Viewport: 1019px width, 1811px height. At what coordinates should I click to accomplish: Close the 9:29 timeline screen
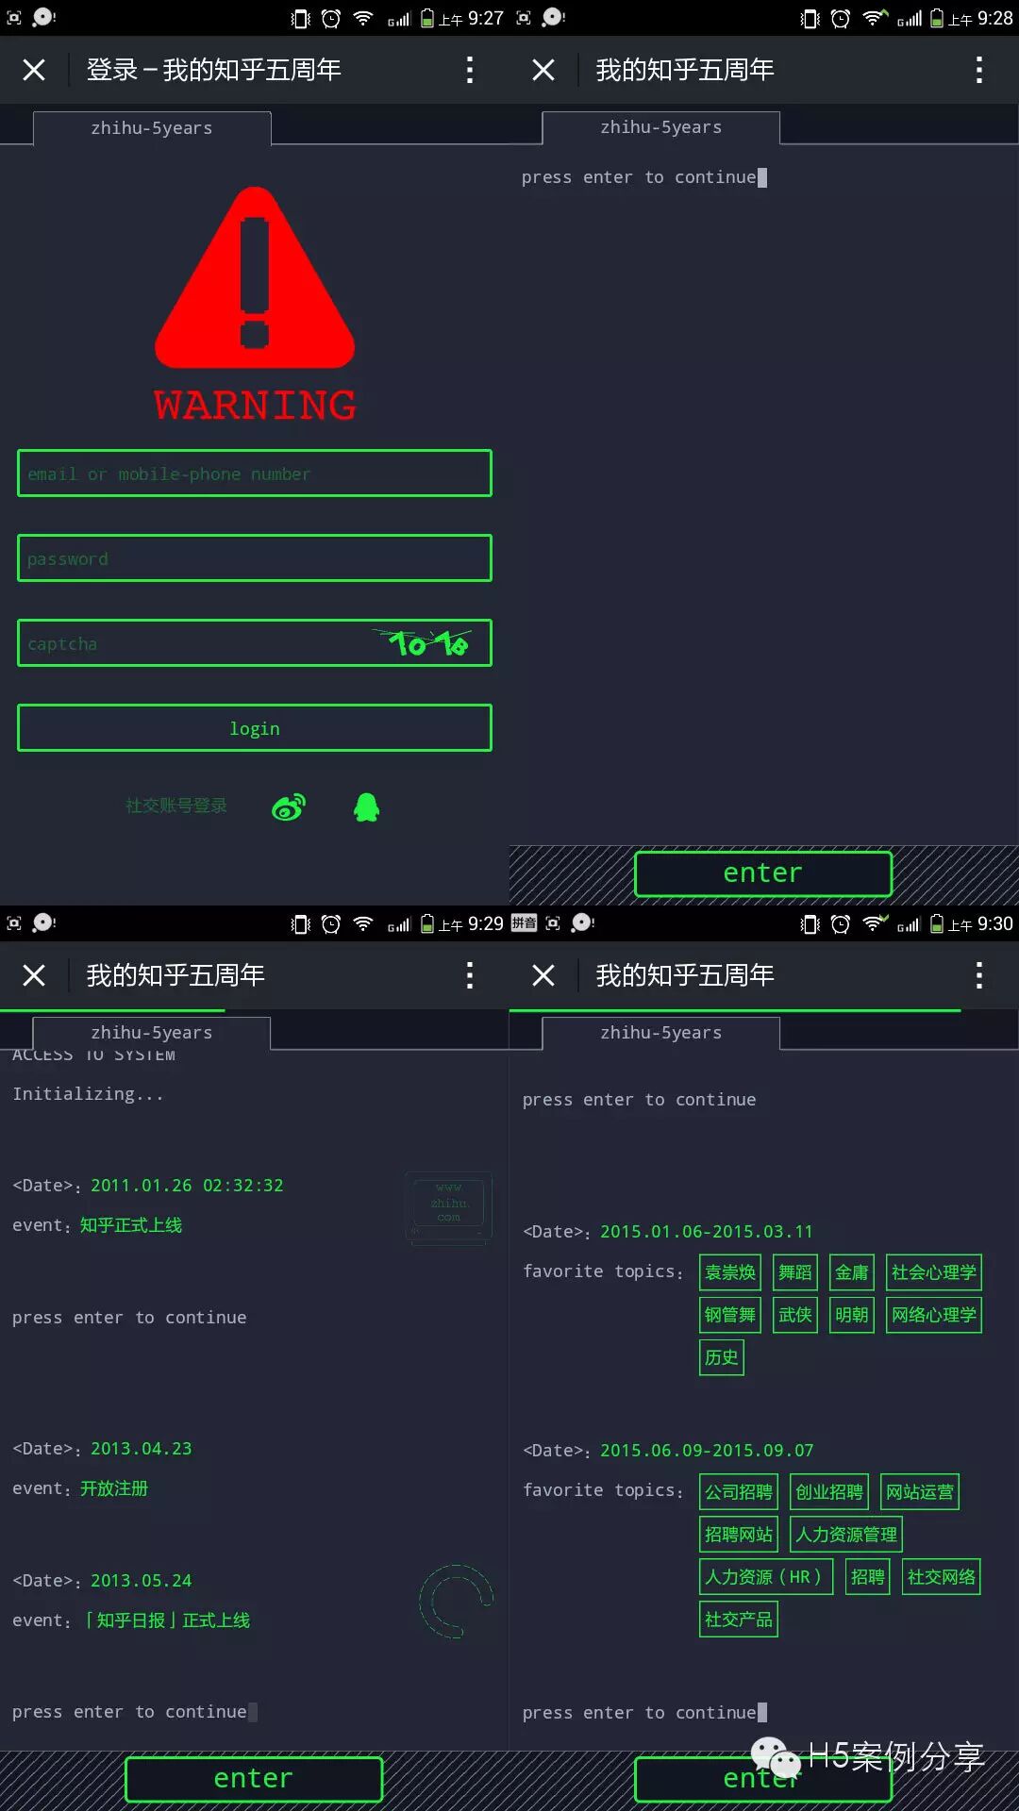tap(34, 975)
